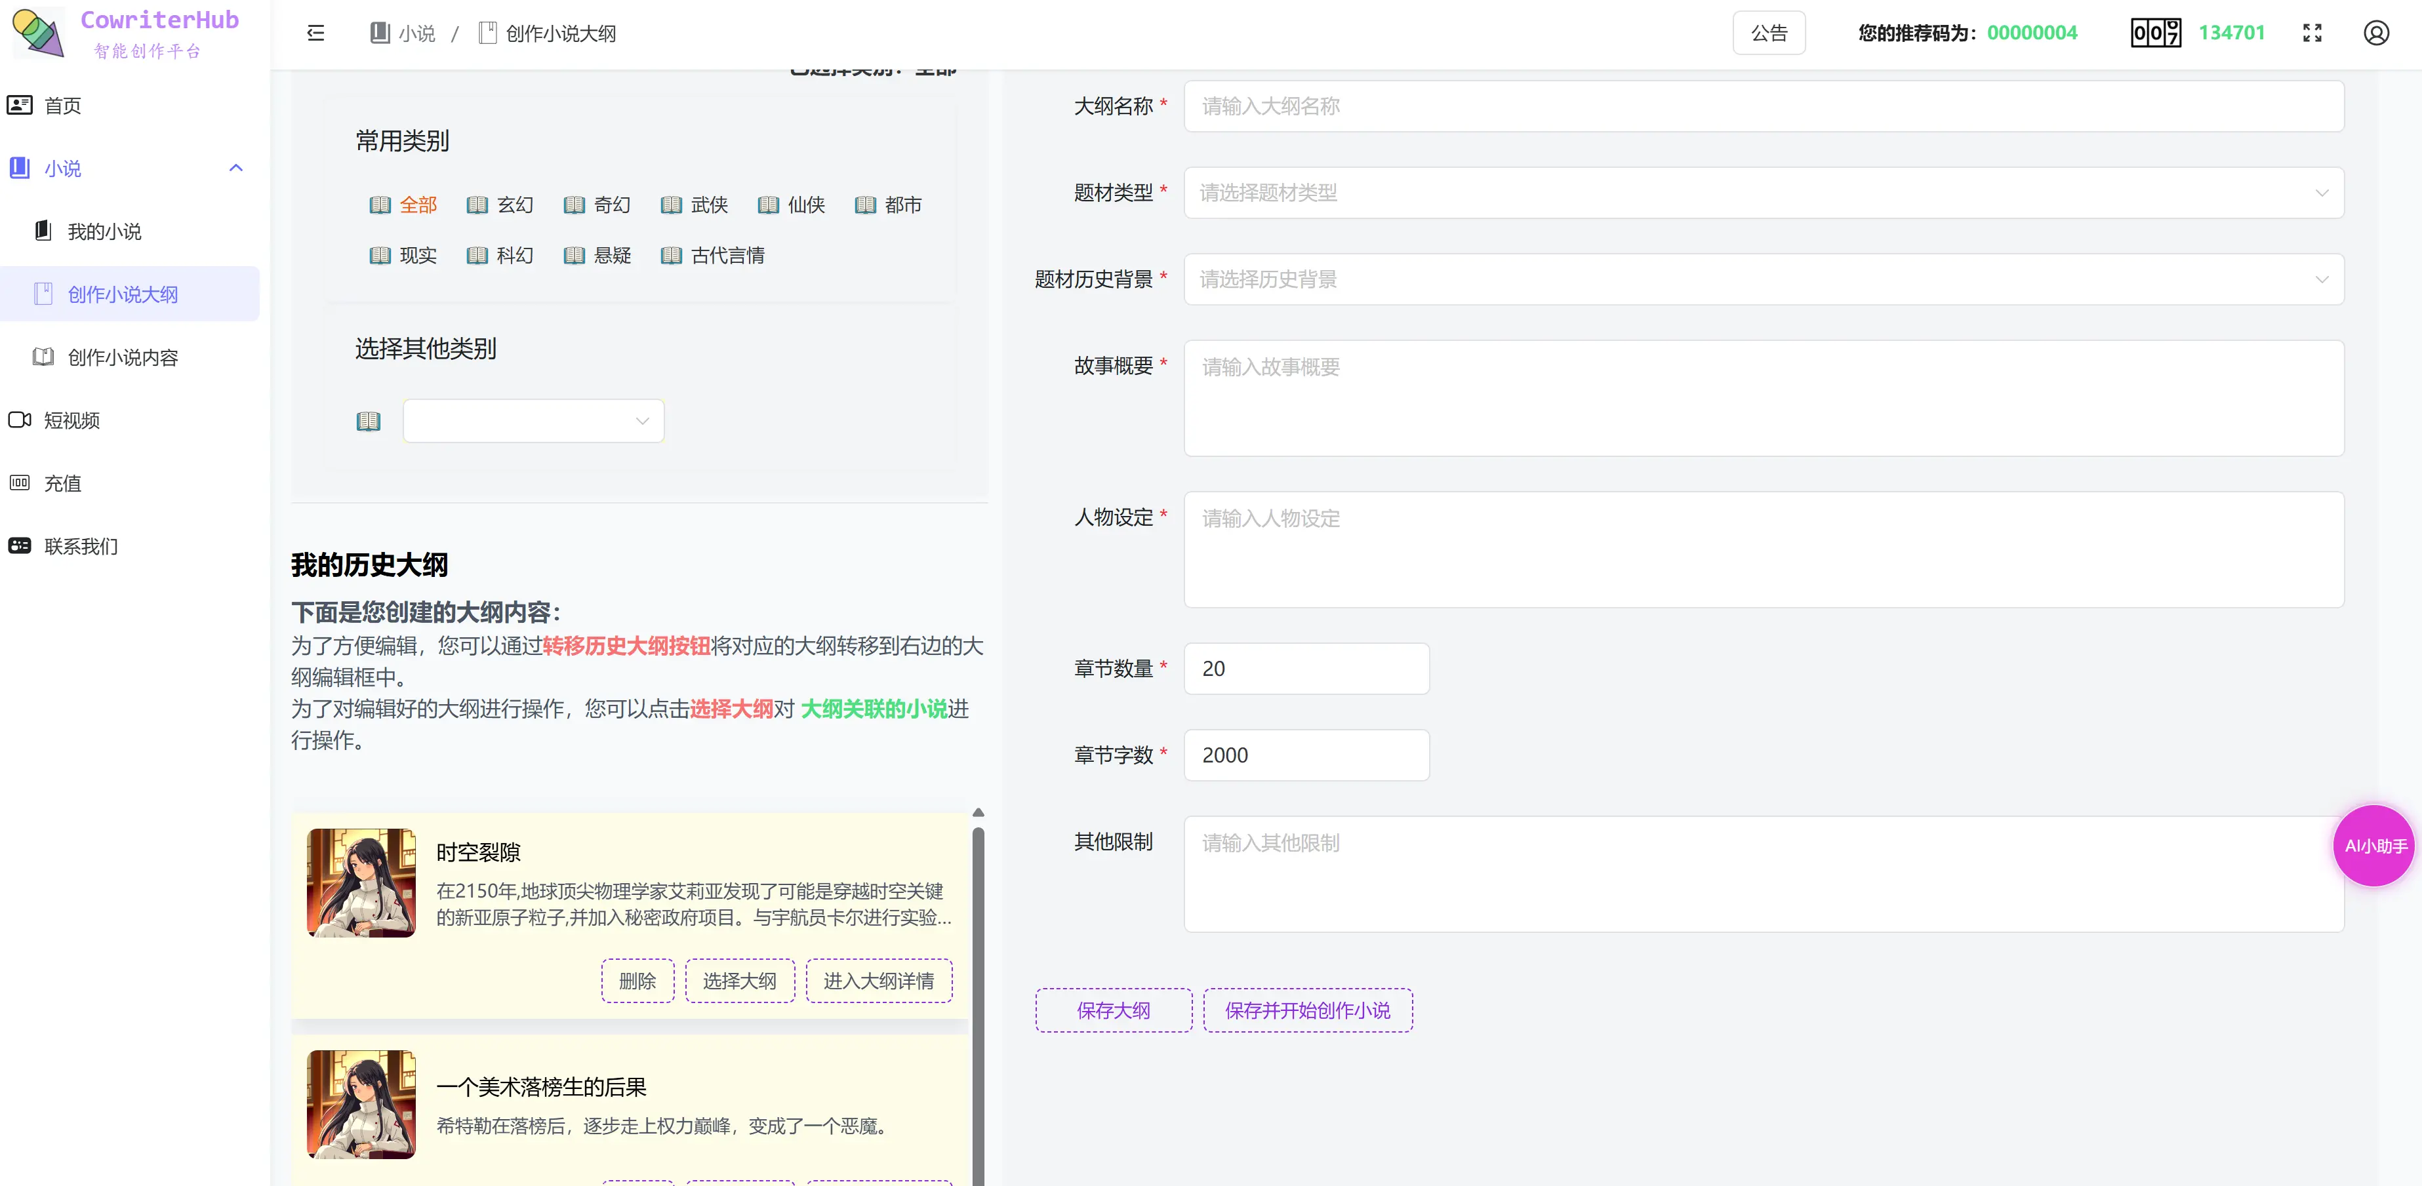Click the 一个美术落榜生的后果 title
The image size is (2422, 1186).
540,1087
